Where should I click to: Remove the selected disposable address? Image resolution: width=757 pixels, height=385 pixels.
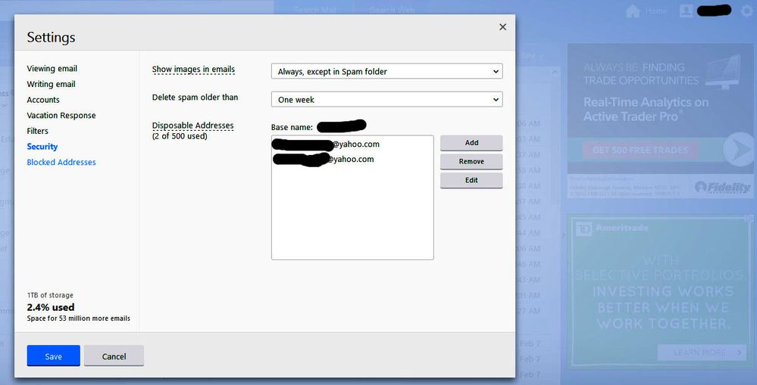(x=471, y=162)
